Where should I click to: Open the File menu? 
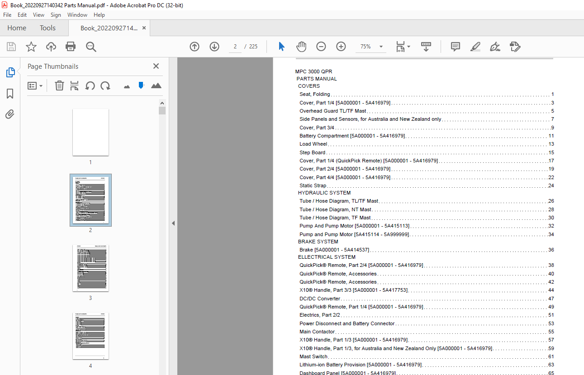point(7,15)
